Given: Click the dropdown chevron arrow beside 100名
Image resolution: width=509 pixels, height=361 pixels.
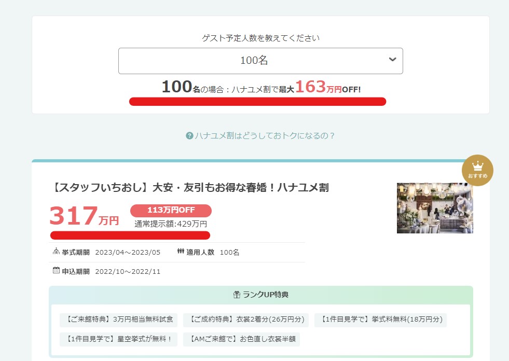Looking at the screenshot, I should [392, 60].
